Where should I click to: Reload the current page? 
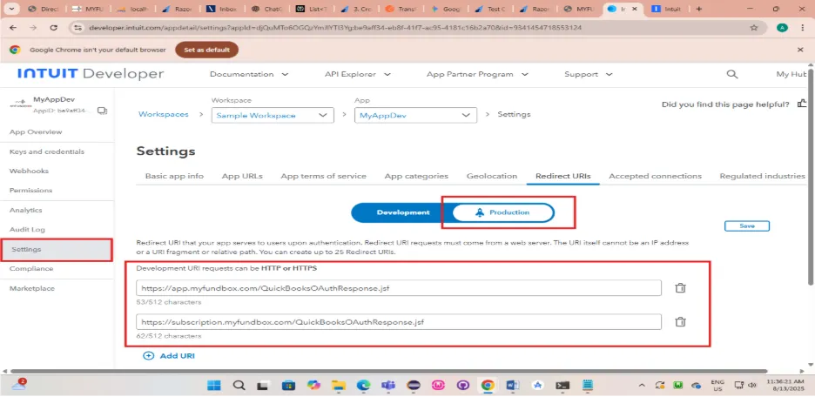[x=53, y=28]
